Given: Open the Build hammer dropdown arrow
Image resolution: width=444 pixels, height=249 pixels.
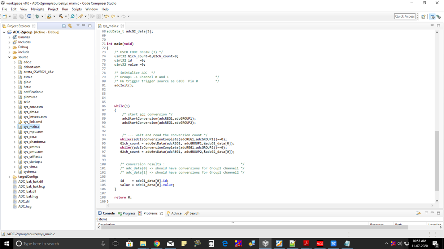Looking at the screenshot, I should [66, 16].
